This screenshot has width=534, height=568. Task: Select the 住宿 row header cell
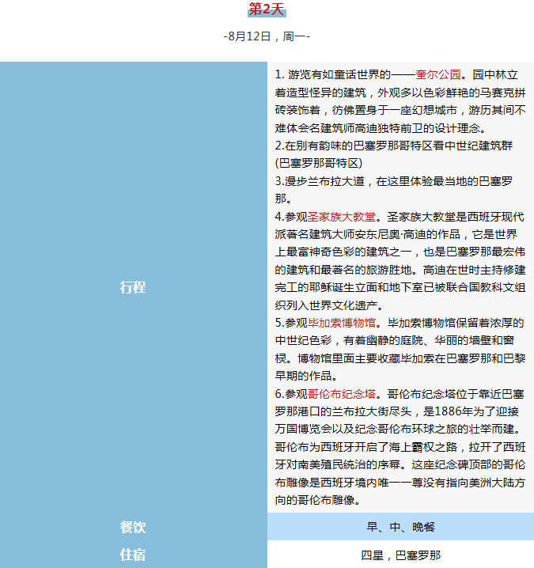point(133,555)
